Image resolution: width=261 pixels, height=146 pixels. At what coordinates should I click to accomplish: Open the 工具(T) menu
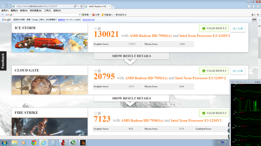47,11
